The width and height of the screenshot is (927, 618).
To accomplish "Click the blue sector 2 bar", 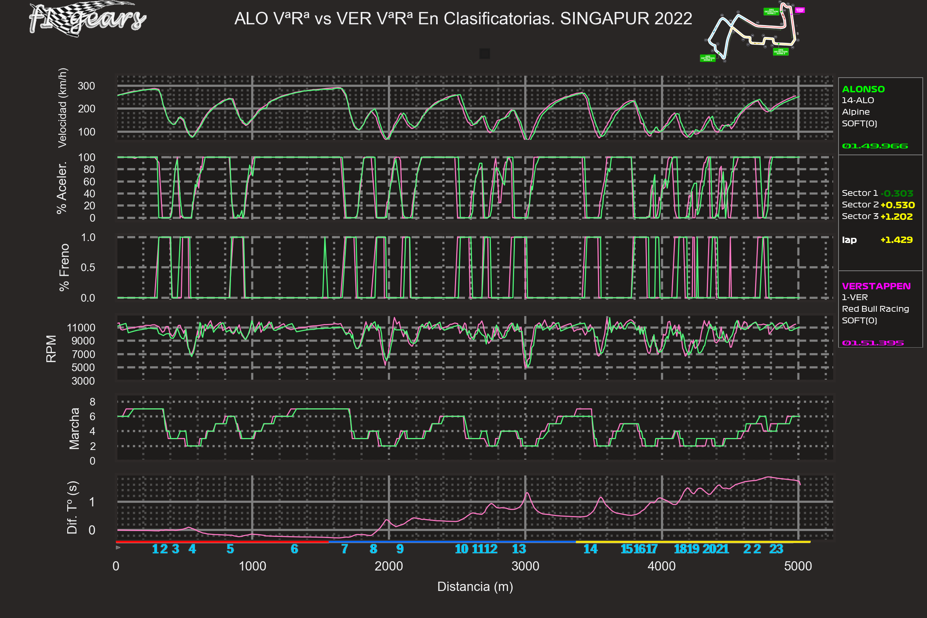I will (x=452, y=542).
